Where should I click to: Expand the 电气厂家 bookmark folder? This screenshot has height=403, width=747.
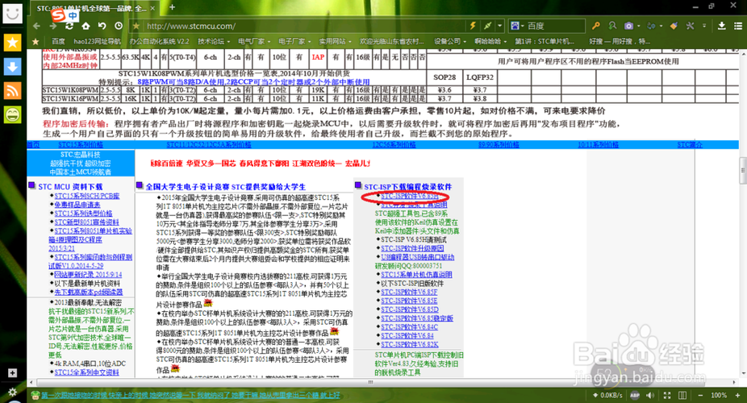click(x=254, y=41)
